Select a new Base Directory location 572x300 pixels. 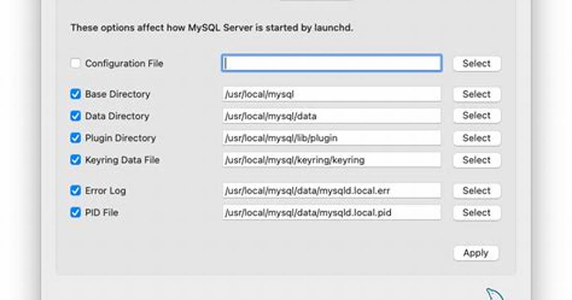coord(477,94)
